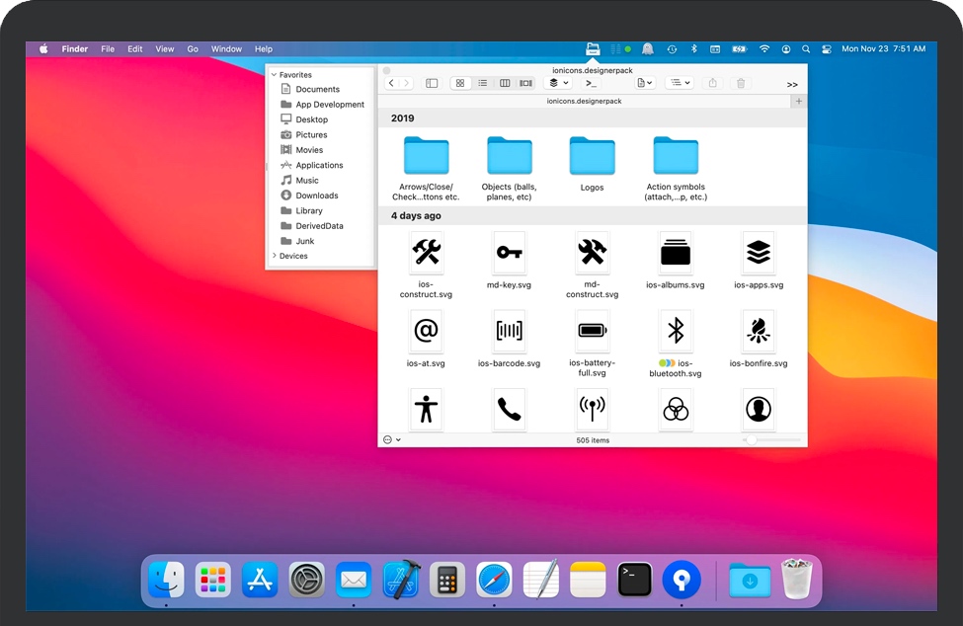Switch to gallery view

(526, 84)
